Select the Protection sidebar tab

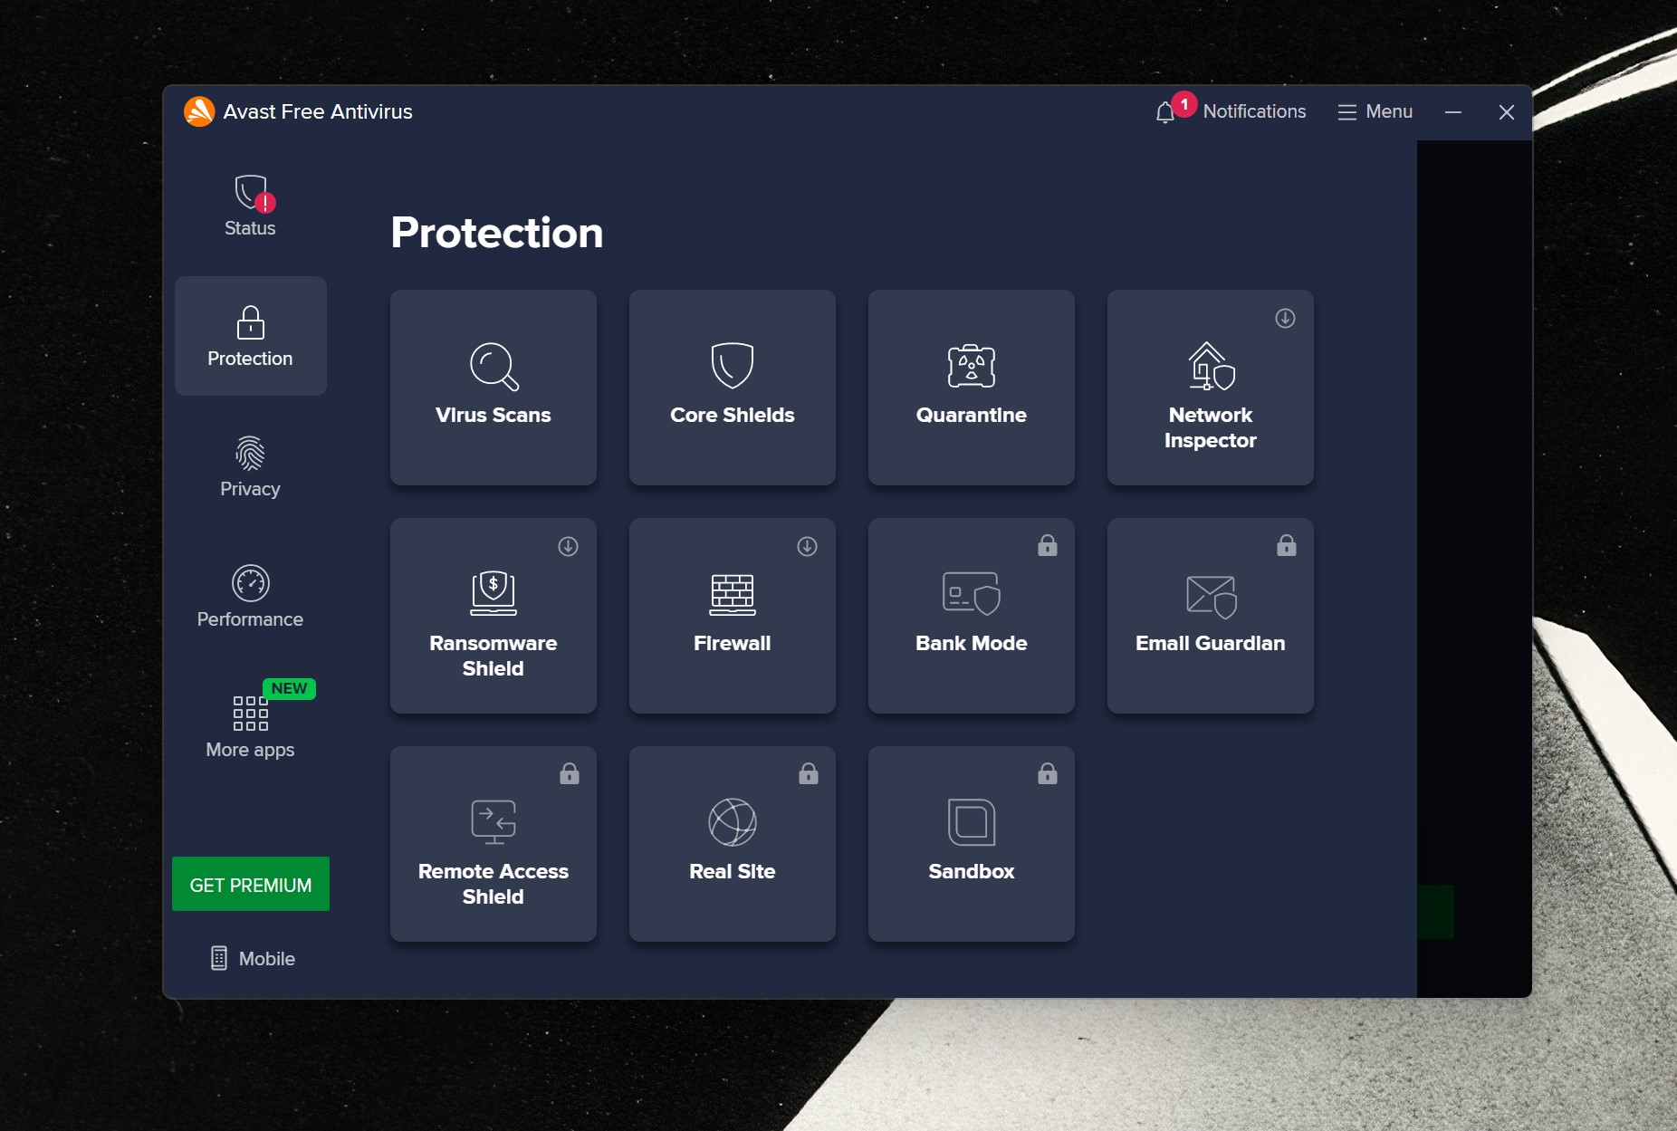click(x=251, y=336)
